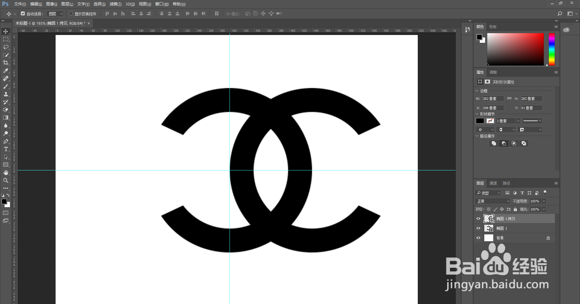Select the Lasso tool
Screen dimensions: 580x304
(6, 47)
